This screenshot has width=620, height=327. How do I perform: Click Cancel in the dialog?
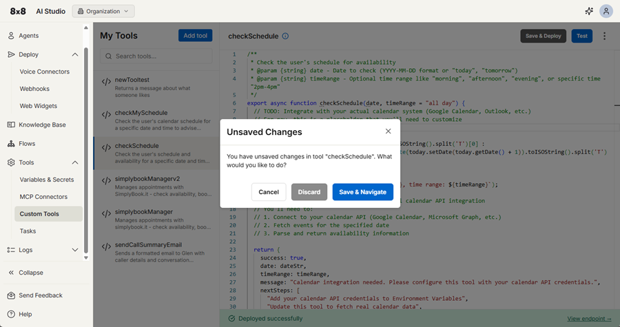pyautogui.click(x=269, y=192)
